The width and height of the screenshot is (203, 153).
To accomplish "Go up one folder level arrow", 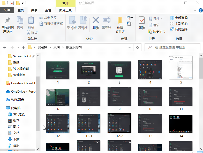I will (24, 47).
